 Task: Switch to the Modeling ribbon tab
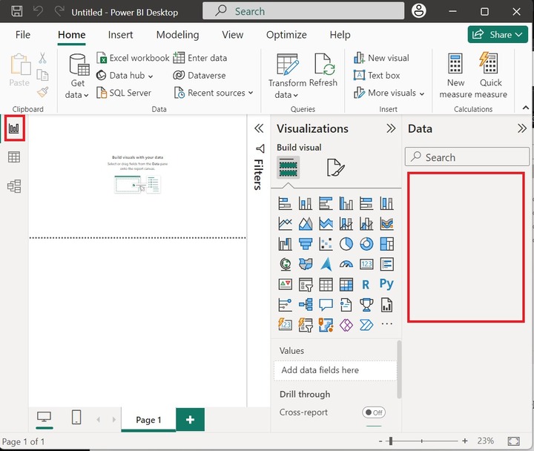(177, 34)
